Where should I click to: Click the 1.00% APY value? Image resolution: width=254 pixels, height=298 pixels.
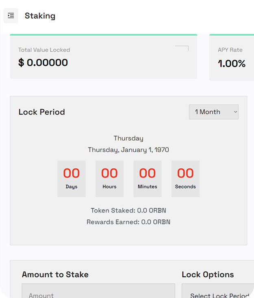tap(232, 64)
